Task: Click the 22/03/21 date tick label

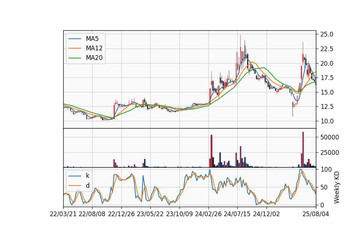Action: [x=63, y=214]
